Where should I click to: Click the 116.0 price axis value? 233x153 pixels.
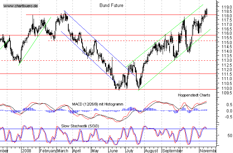click(227, 33)
